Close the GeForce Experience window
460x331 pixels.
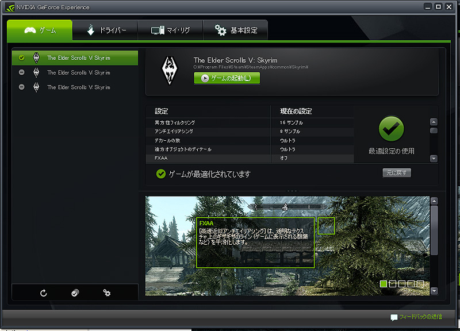449,7
